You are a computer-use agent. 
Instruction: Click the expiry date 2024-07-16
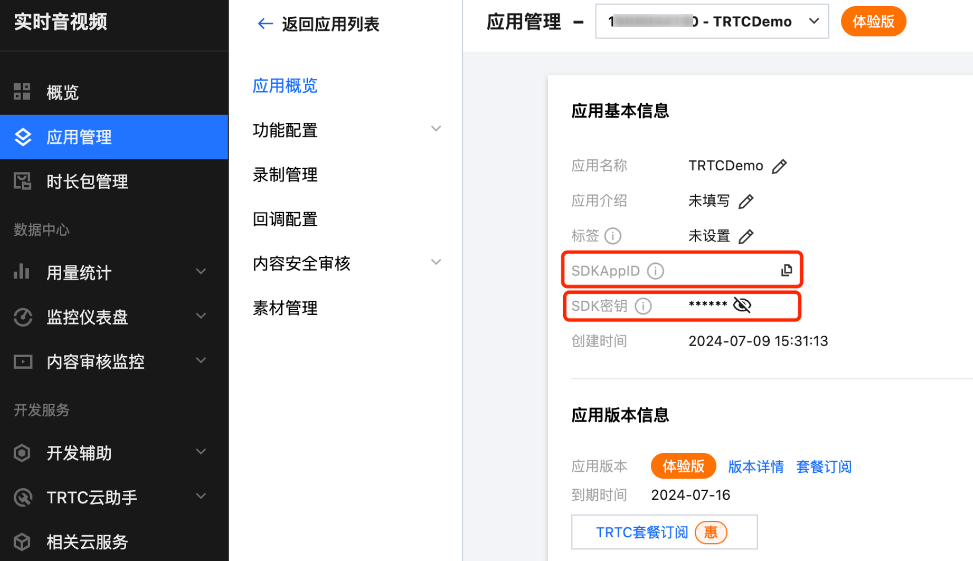(x=691, y=495)
